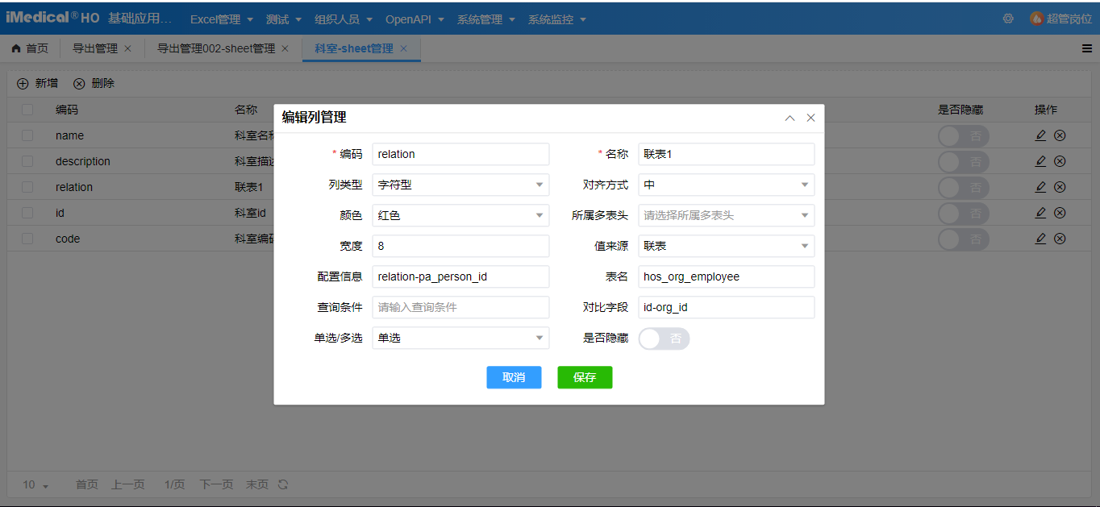1100x507 pixels.
Task: Click the delete icon on code row
Action: tap(1060, 238)
